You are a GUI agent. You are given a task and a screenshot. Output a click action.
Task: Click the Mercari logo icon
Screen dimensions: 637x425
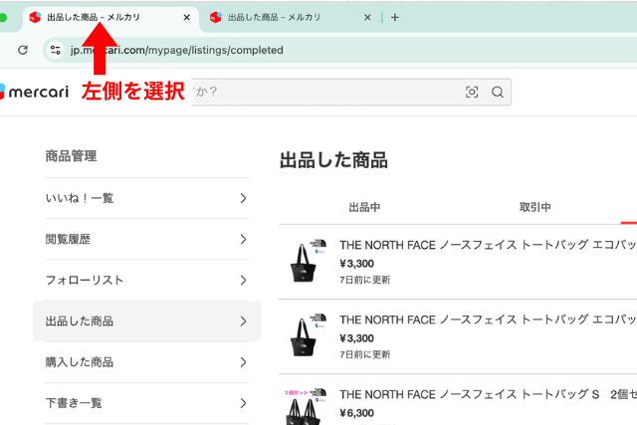(x=4, y=93)
